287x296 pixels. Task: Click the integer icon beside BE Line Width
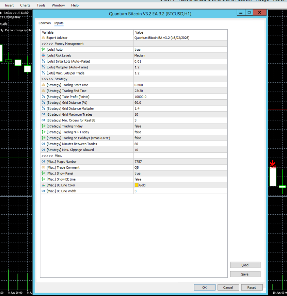tap(43, 191)
